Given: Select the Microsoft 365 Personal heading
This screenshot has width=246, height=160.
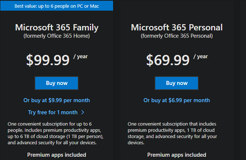Looking at the screenshot, I should [177, 27].
